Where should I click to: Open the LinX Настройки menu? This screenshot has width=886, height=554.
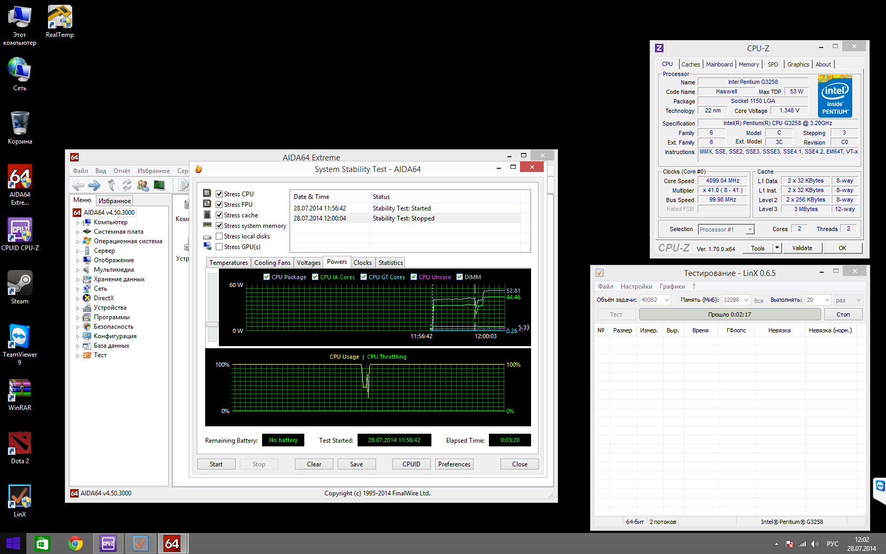(x=637, y=286)
